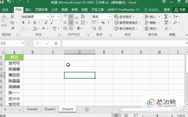Switch to the 数据 tab
Screen dimensions: 188x117
click(65, 10)
